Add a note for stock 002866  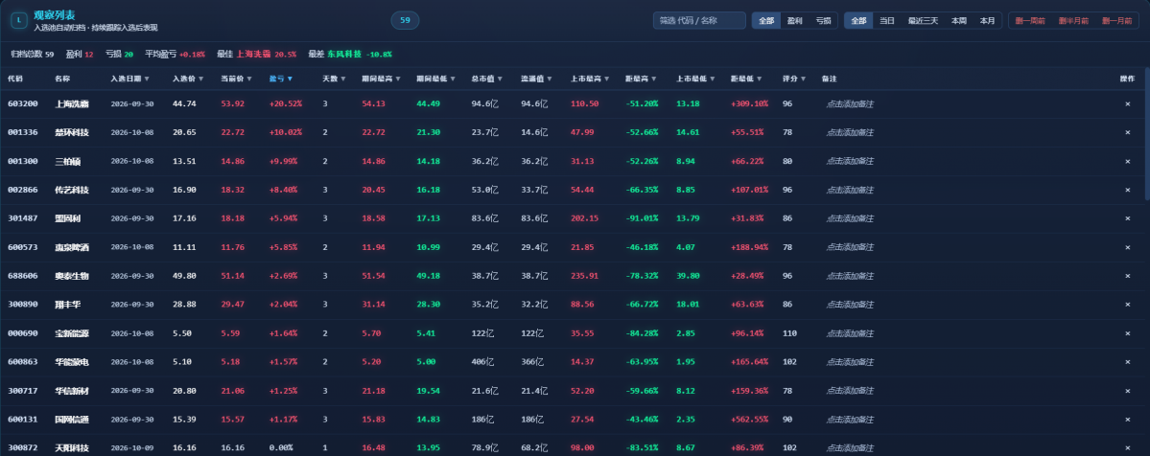(850, 190)
